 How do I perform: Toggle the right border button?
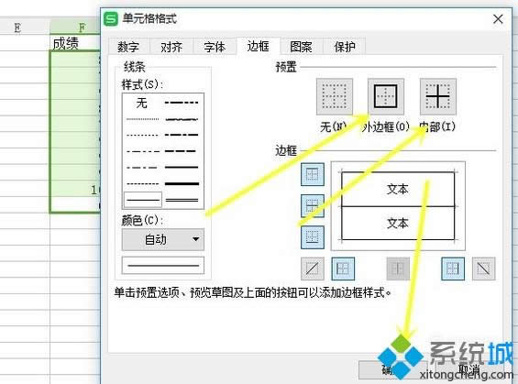pos(453,269)
